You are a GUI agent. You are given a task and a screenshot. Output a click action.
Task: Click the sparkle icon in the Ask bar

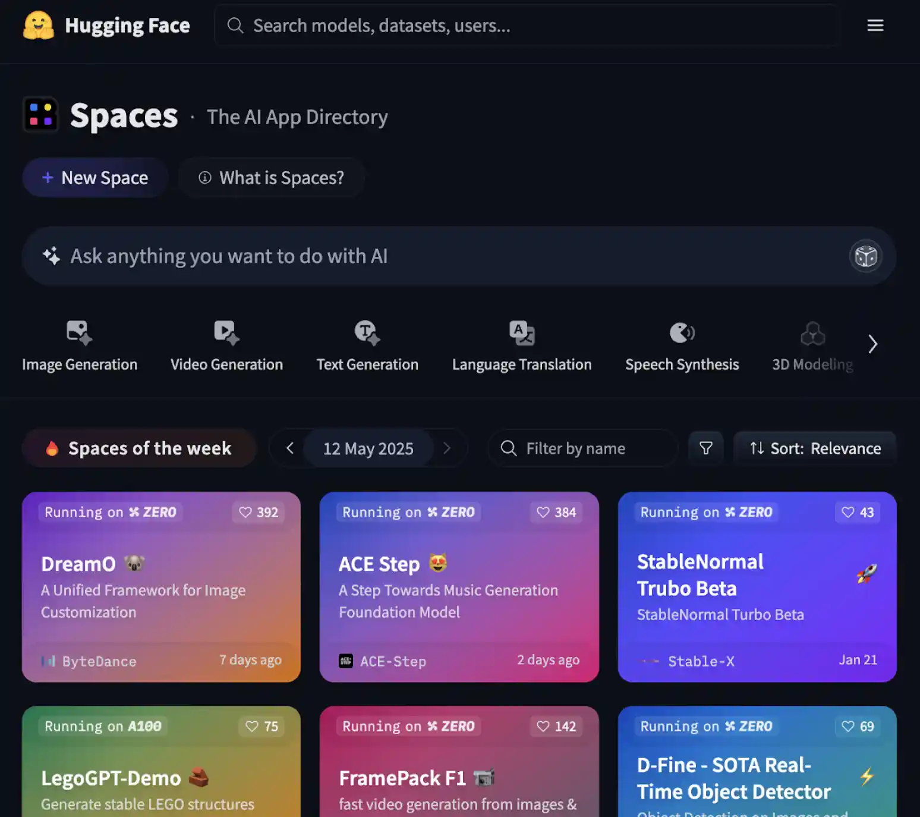tap(51, 256)
